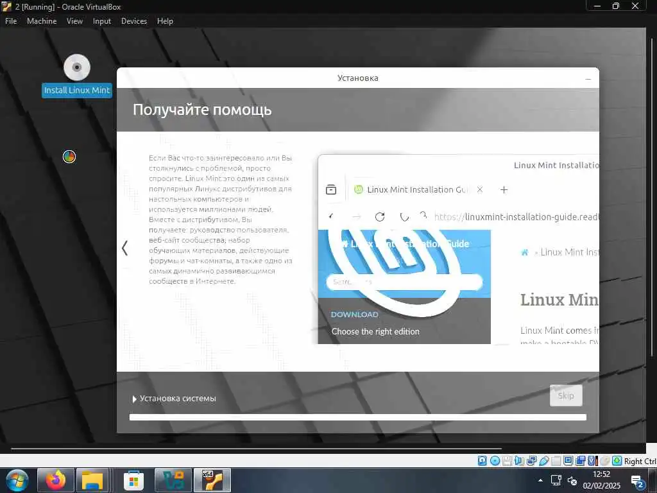Open the Devices menu
This screenshot has width=657, height=493.
coord(134,21)
